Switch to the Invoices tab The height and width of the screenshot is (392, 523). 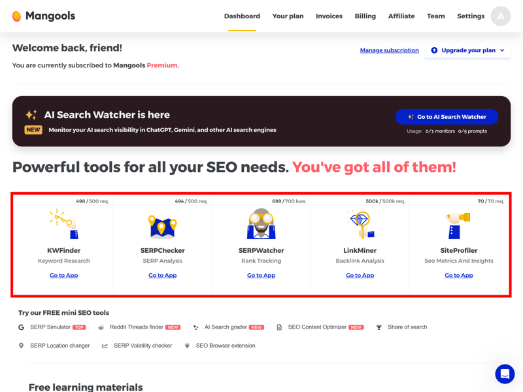pyautogui.click(x=329, y=16)
